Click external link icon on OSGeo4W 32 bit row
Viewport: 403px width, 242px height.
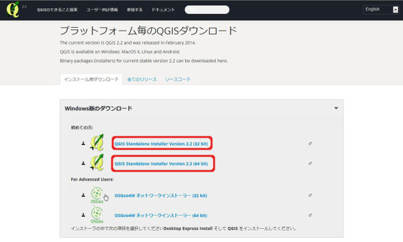click(x=310, y=195)
